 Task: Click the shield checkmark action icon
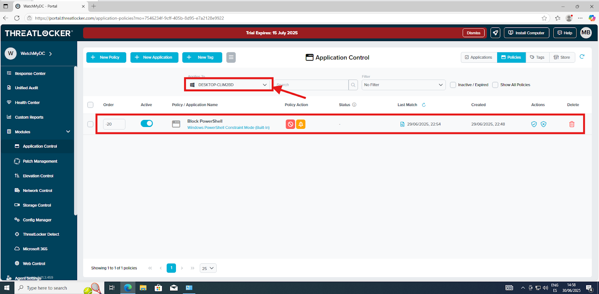click(534, 124)
